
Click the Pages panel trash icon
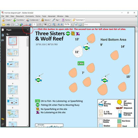coord(27,34)
